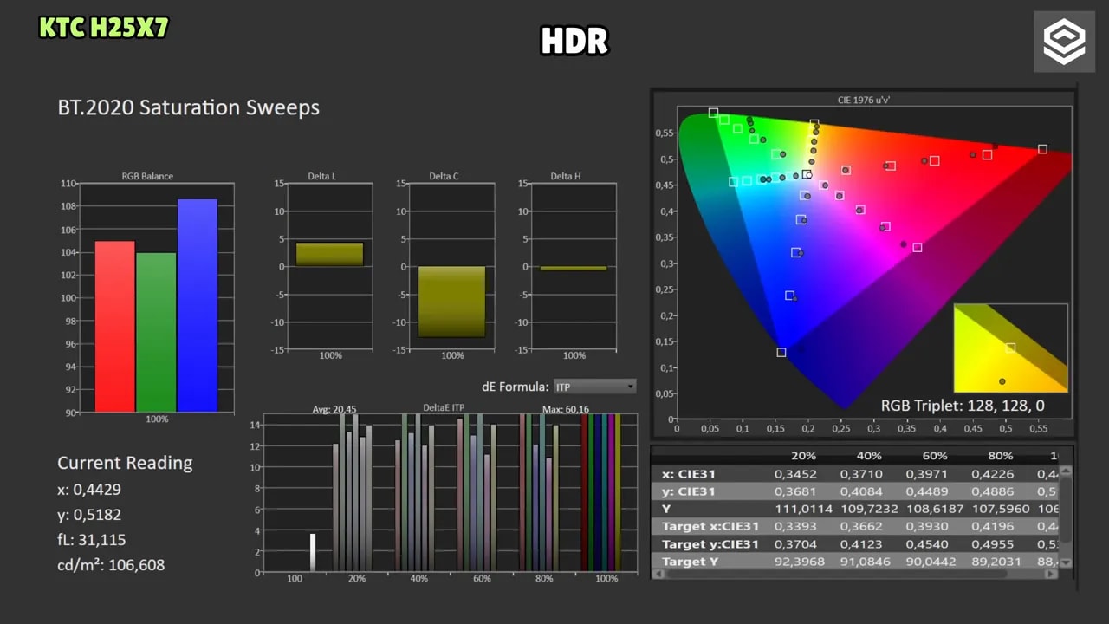Click the KTC H25X7 label

[103, 28]
